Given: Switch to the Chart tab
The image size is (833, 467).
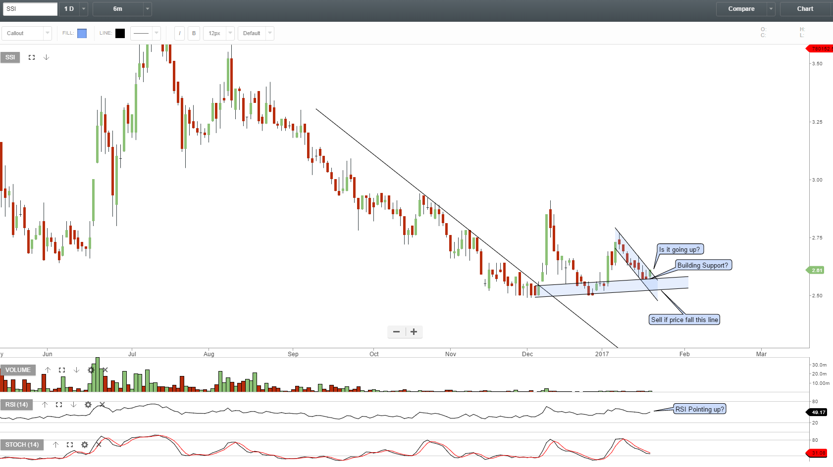Looking at the screenshot, I should pyautogui.click(x=805, y=8).
